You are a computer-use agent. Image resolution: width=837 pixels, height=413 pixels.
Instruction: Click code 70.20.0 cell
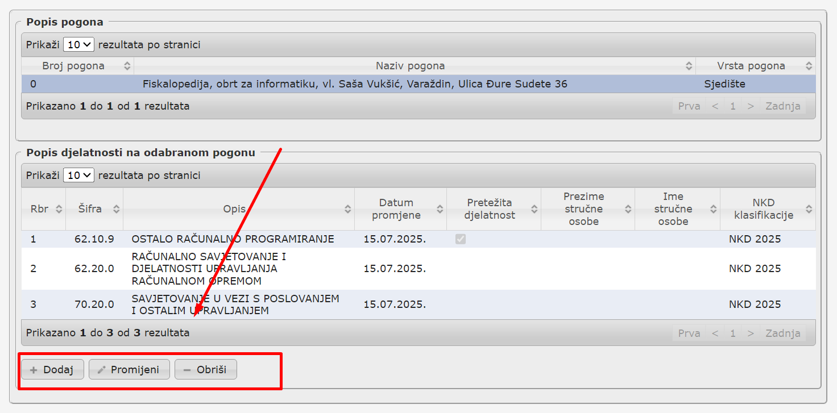tap(94, 304)
